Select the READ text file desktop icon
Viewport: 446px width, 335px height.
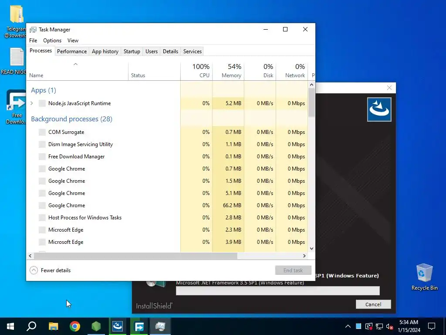click(14, 61)
